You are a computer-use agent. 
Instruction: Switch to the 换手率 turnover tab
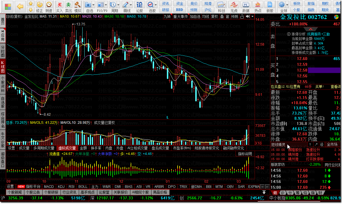[x=96, y=148]
